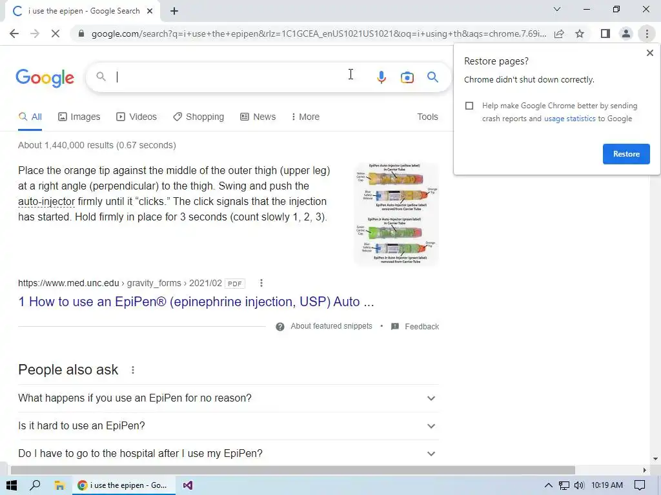Click About featured snippets help icon
Image resolution: width=661 pixels, height=495 pixels.
coord(280,327)
